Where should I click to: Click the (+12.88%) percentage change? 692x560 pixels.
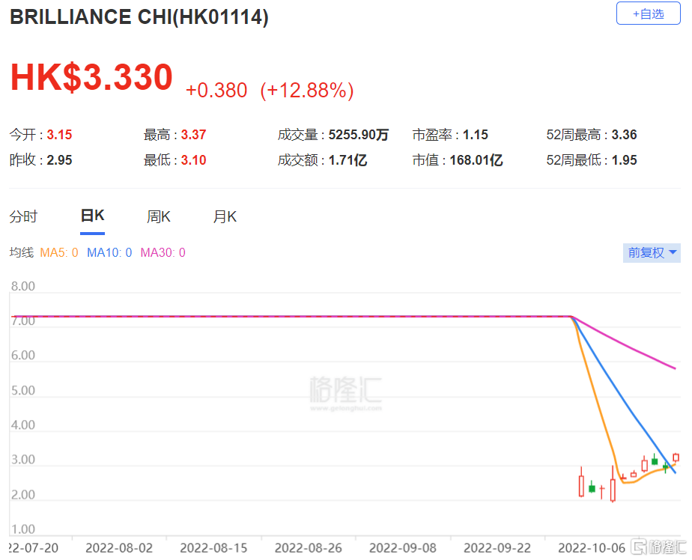click(307, 91)
